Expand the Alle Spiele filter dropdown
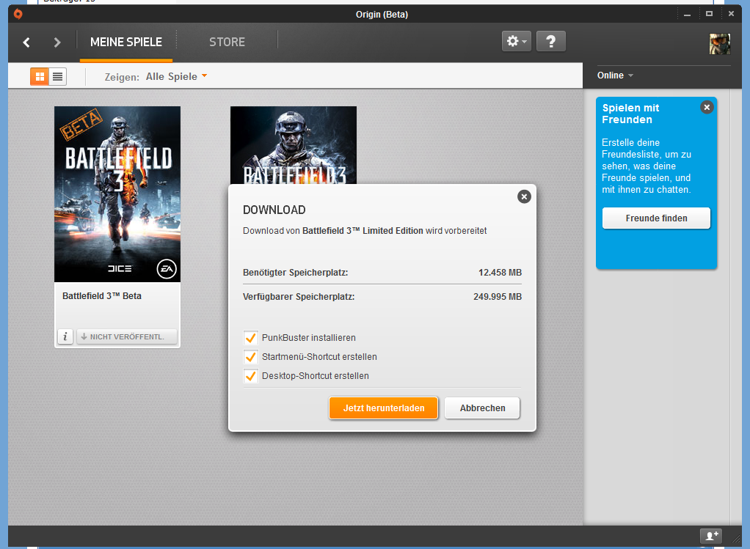This screenshot has width=750, height=549. [177, 76]
